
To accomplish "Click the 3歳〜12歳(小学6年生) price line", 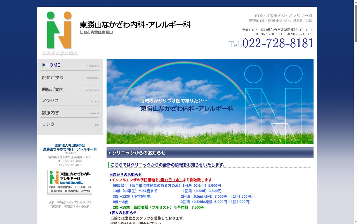I will (x=183, y=196).
